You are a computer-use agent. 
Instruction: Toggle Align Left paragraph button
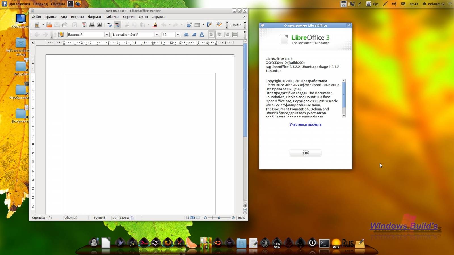212,35
